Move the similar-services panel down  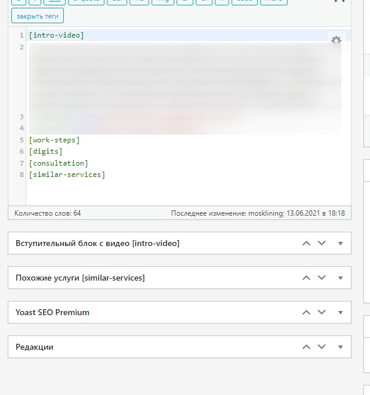tap(322, 278)
